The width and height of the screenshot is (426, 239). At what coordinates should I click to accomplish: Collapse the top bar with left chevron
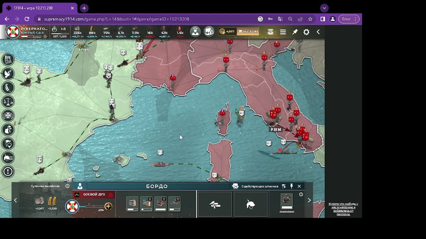pos(318,32)
